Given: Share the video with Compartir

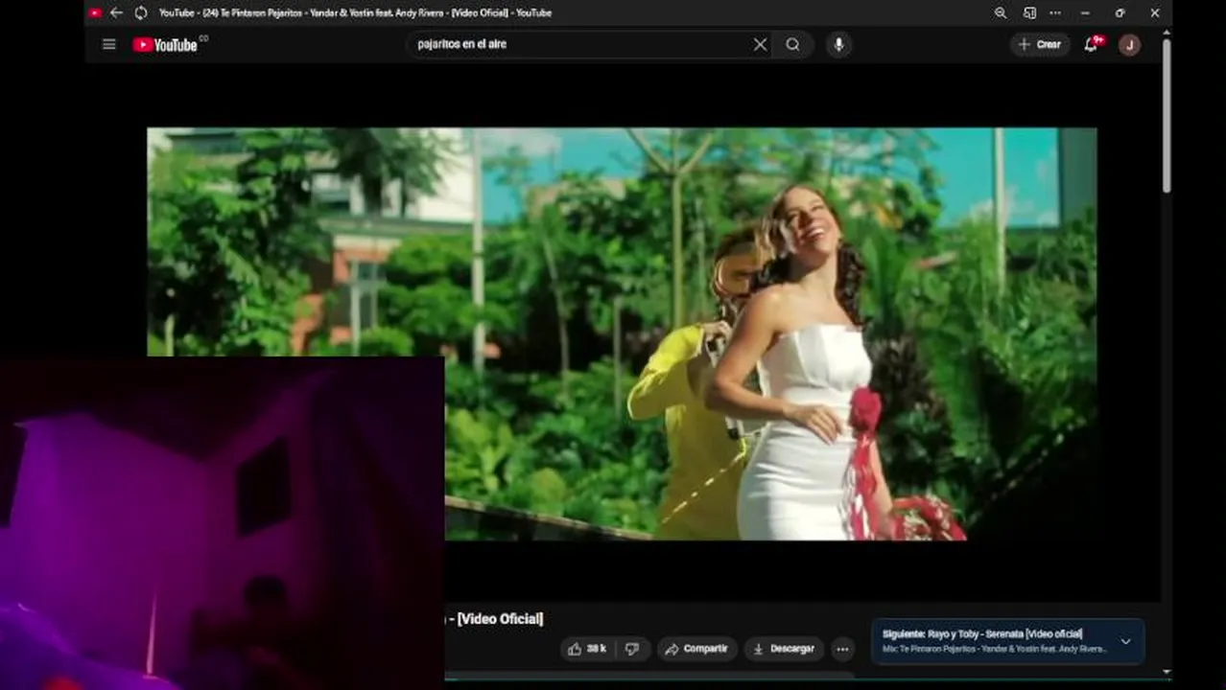Looking at the screenshot, I should [697, 649].
